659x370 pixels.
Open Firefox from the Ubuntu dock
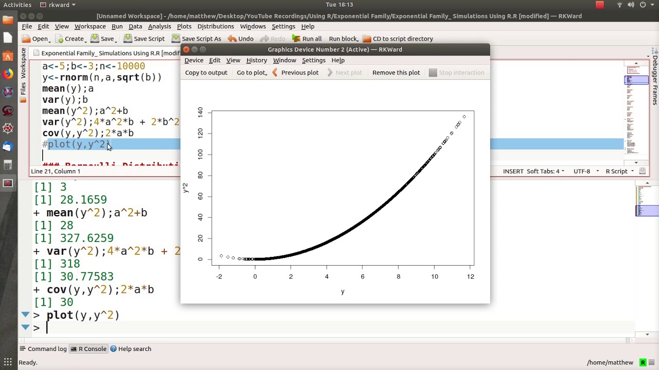[x=8, y=73]
